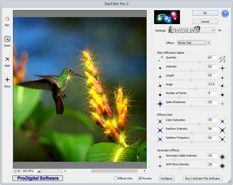Open the Configure dialog
The image size is (233, 185).
166,178
